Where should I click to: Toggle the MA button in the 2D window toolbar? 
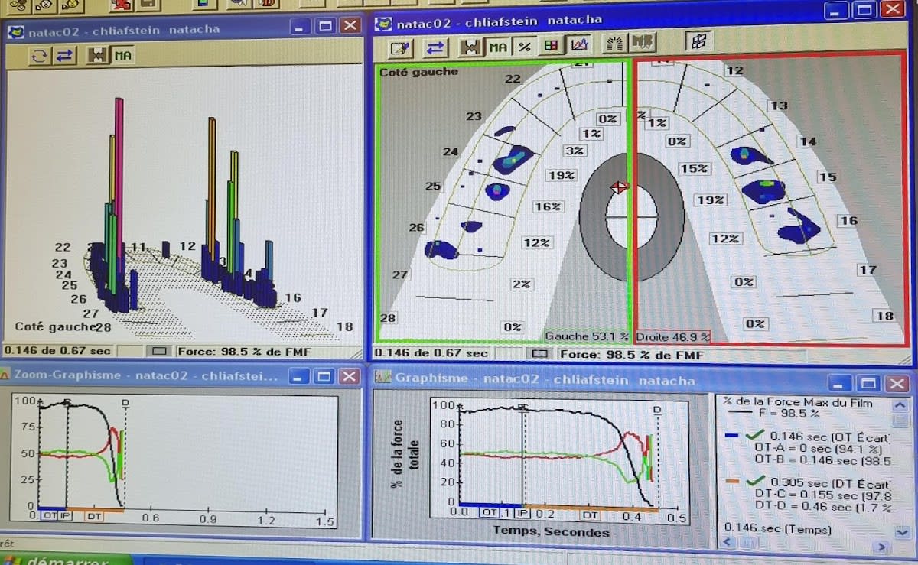498,47
